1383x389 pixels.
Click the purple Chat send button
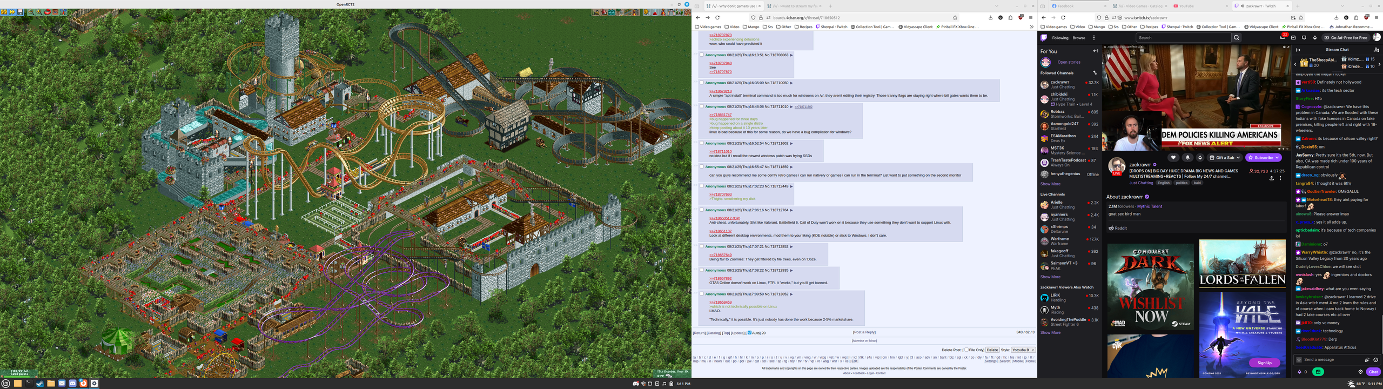(x=1373, y=372)
